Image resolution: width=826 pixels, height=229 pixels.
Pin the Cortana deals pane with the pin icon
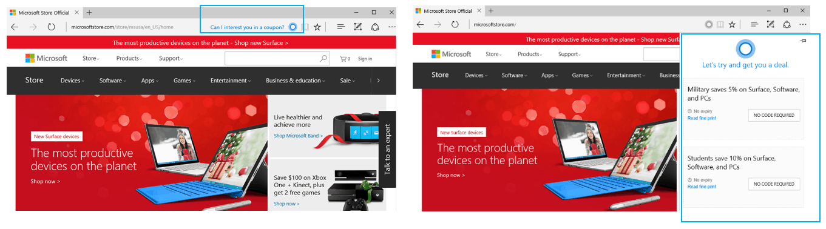tap(803, 41)
